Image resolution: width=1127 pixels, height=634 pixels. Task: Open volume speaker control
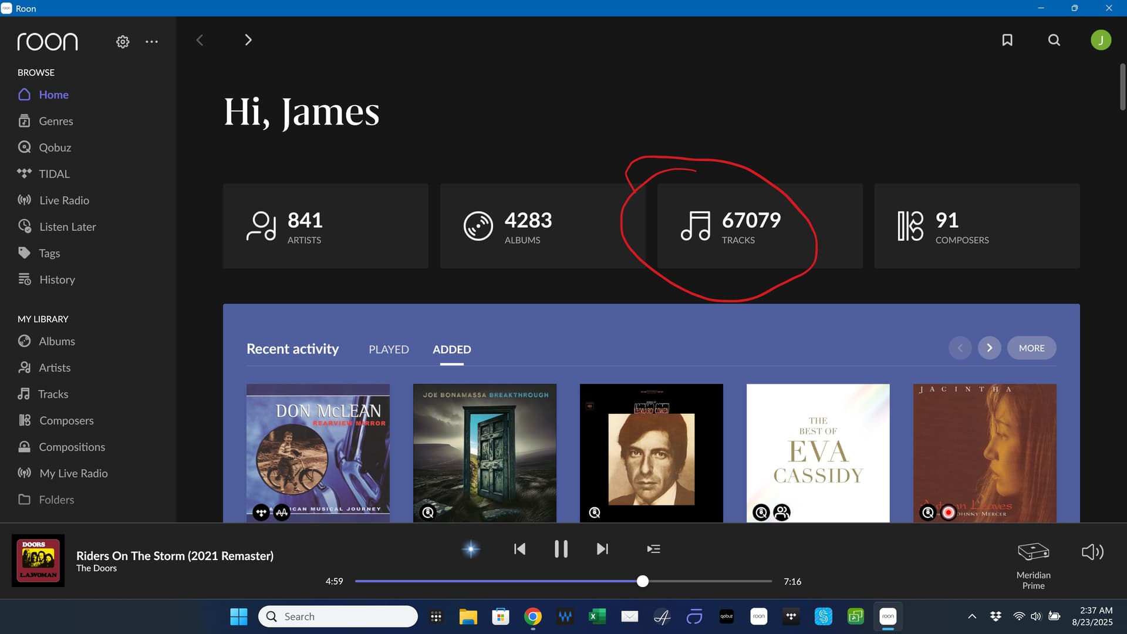(x=1092, y=552)
